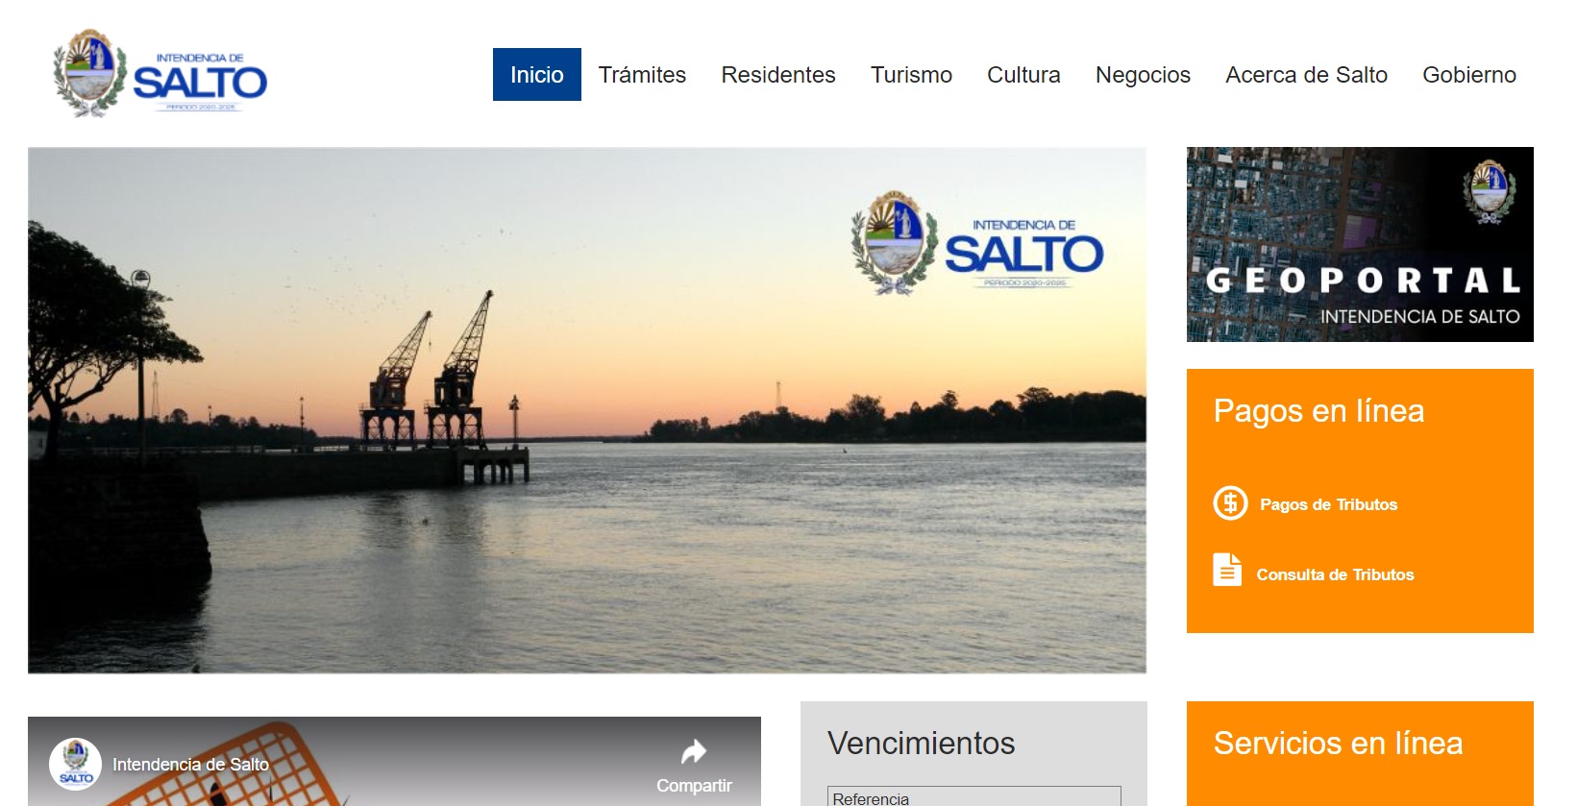Open the Negocios menu item

(1143, 75)
